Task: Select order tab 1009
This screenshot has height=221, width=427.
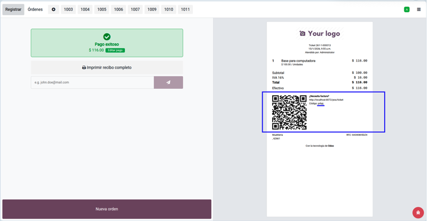Action: tap(152, 10)
